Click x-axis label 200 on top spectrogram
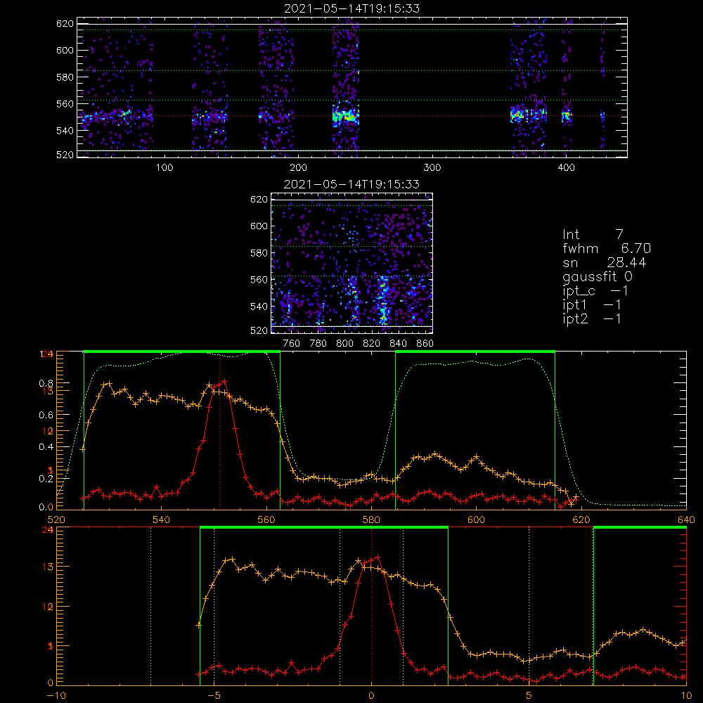The image size is (703, 703). 298,168
